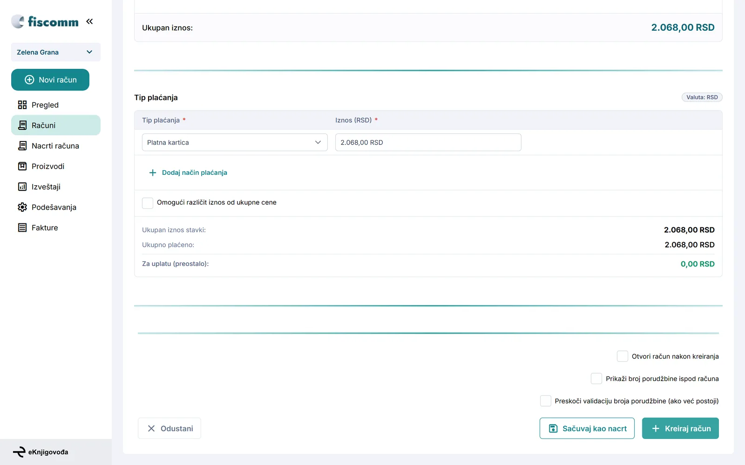Click the Pregled grid icon
The width and height of the screenshot is (745, 465).
22,105
